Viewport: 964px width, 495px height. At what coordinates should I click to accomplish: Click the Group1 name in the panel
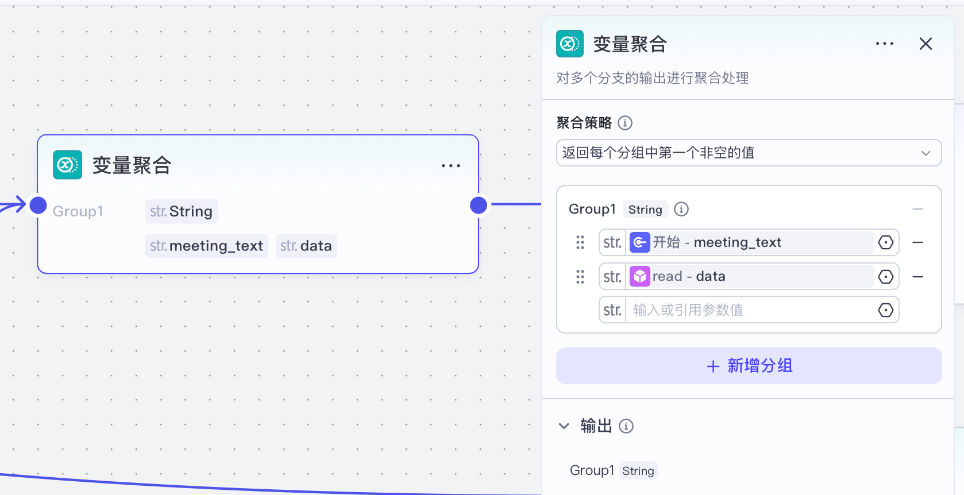592,209
